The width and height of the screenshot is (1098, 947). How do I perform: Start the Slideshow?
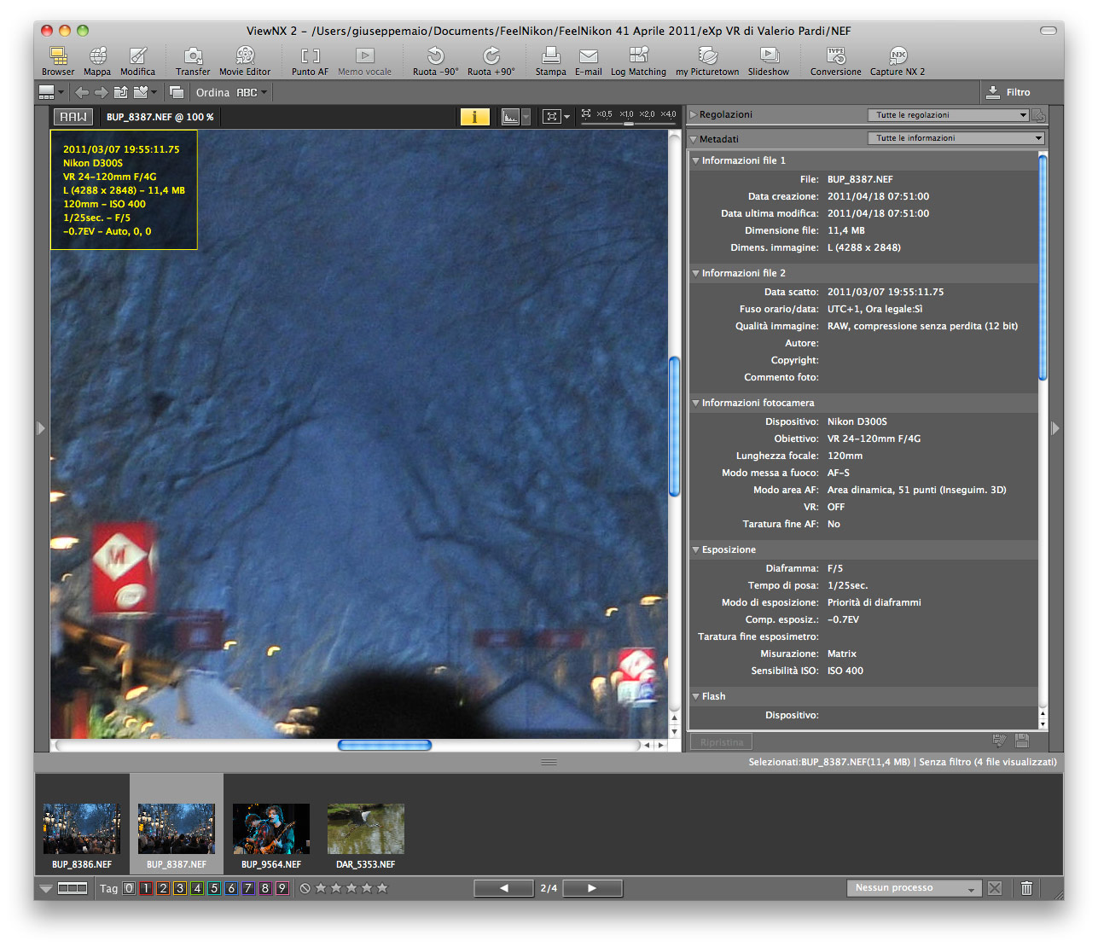tap(769, 61)
